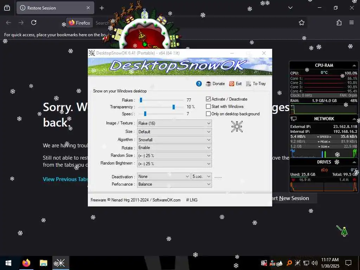Click the Internal IP value 192.168.16.2
Screen dimensions: 360x270
click(x=345, y=131)
